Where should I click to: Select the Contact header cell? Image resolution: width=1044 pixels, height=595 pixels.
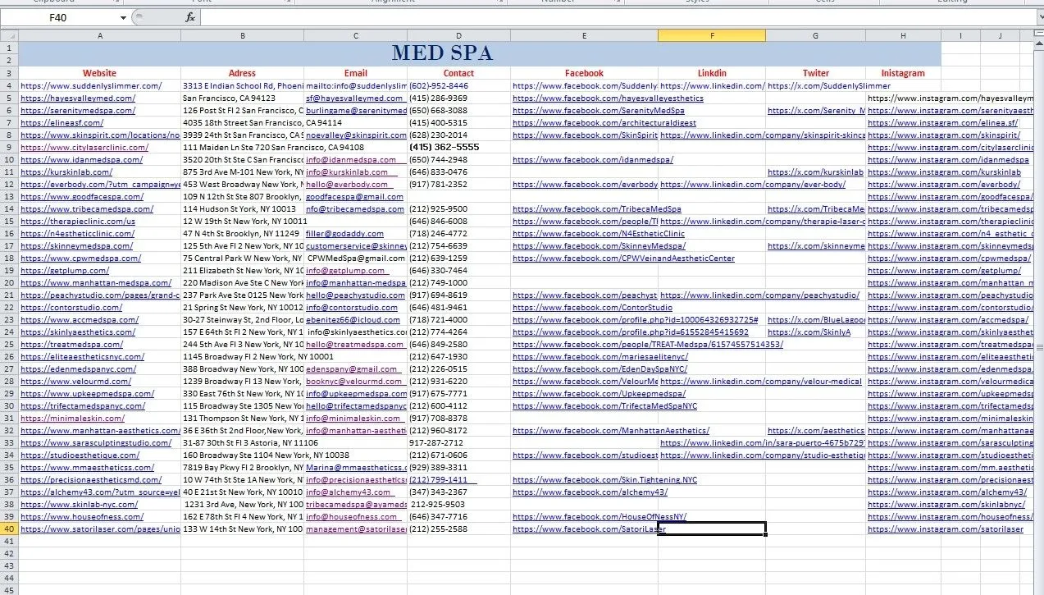point(459,73)
